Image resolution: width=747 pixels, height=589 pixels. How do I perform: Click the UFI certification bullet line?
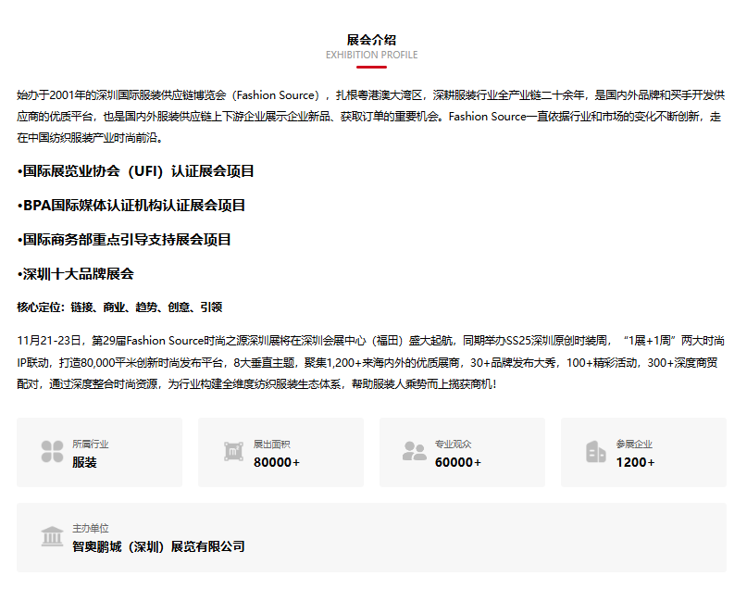point(135,171)
